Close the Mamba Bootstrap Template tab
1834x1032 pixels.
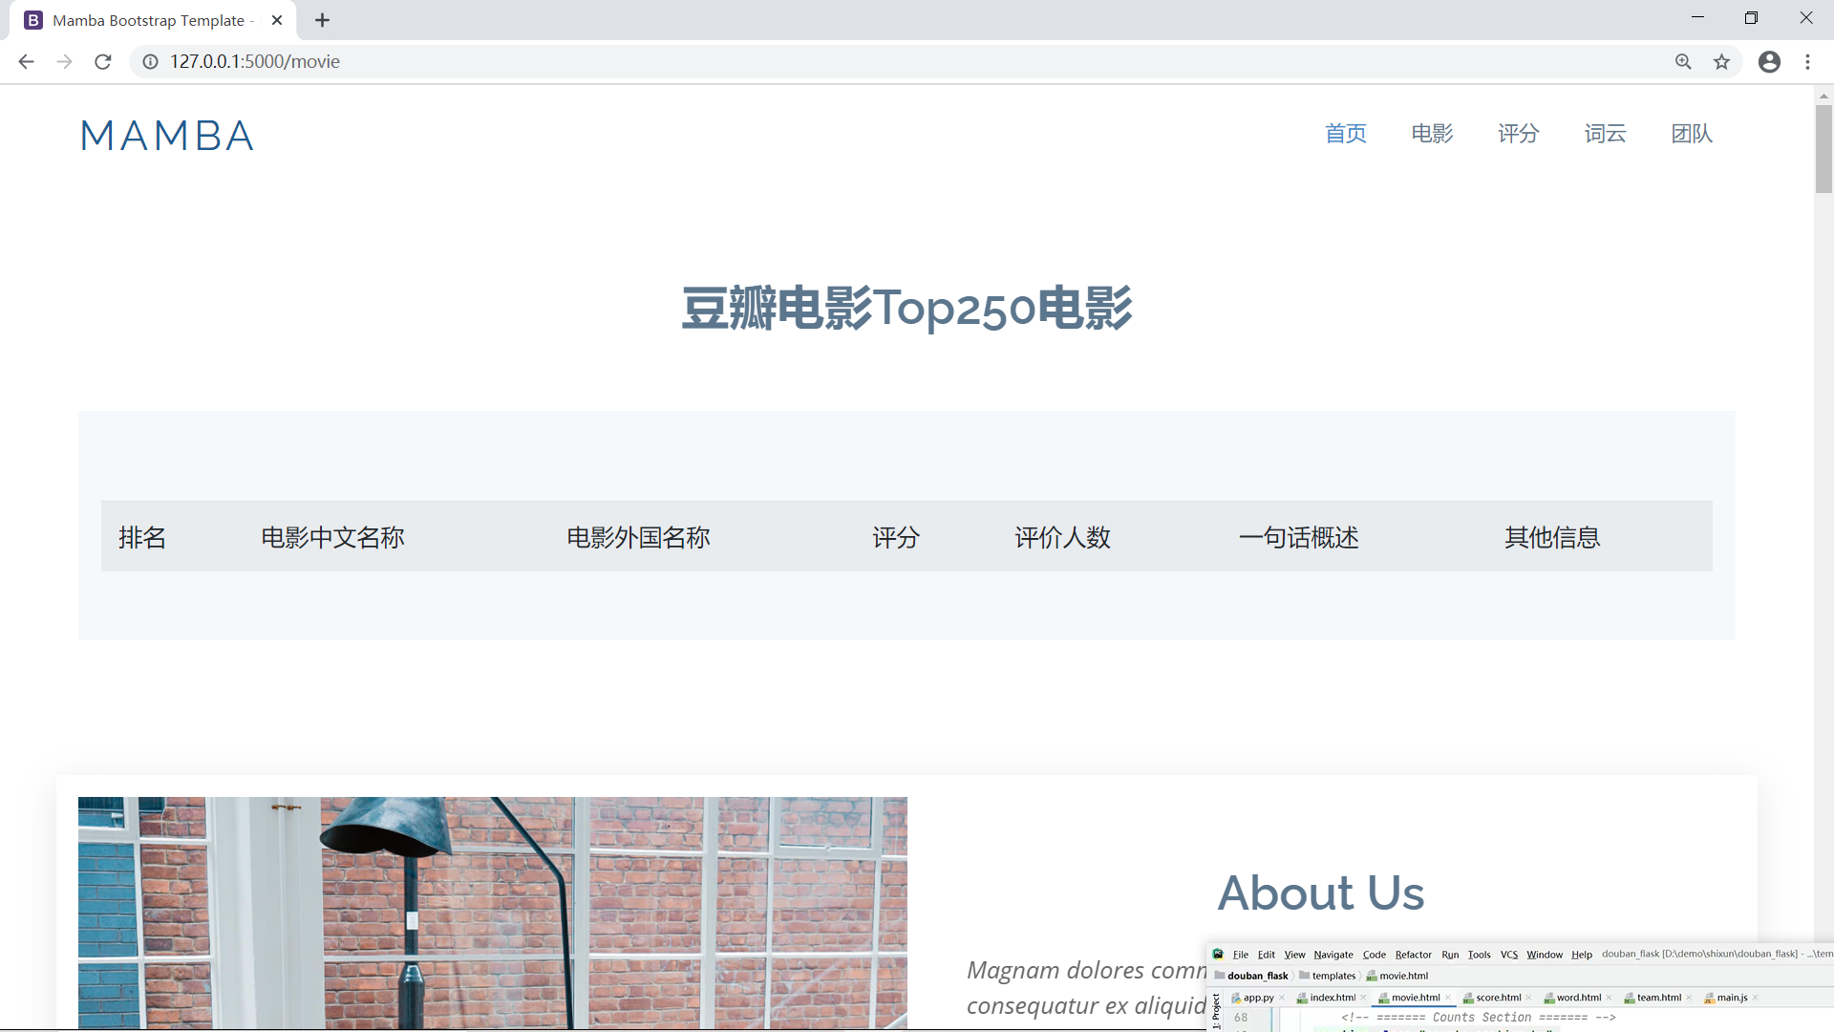[277, 20]
